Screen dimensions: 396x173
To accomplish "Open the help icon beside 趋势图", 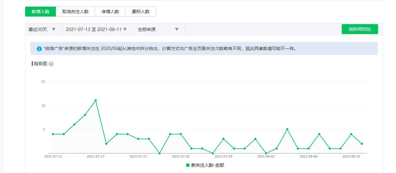I will click(51, 64).
